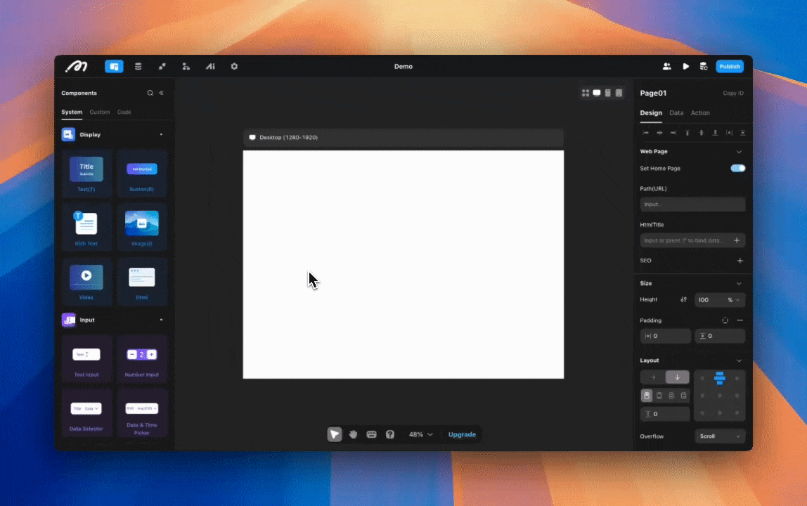Toggle the Set Home Page switch

(x=737, y=169)
